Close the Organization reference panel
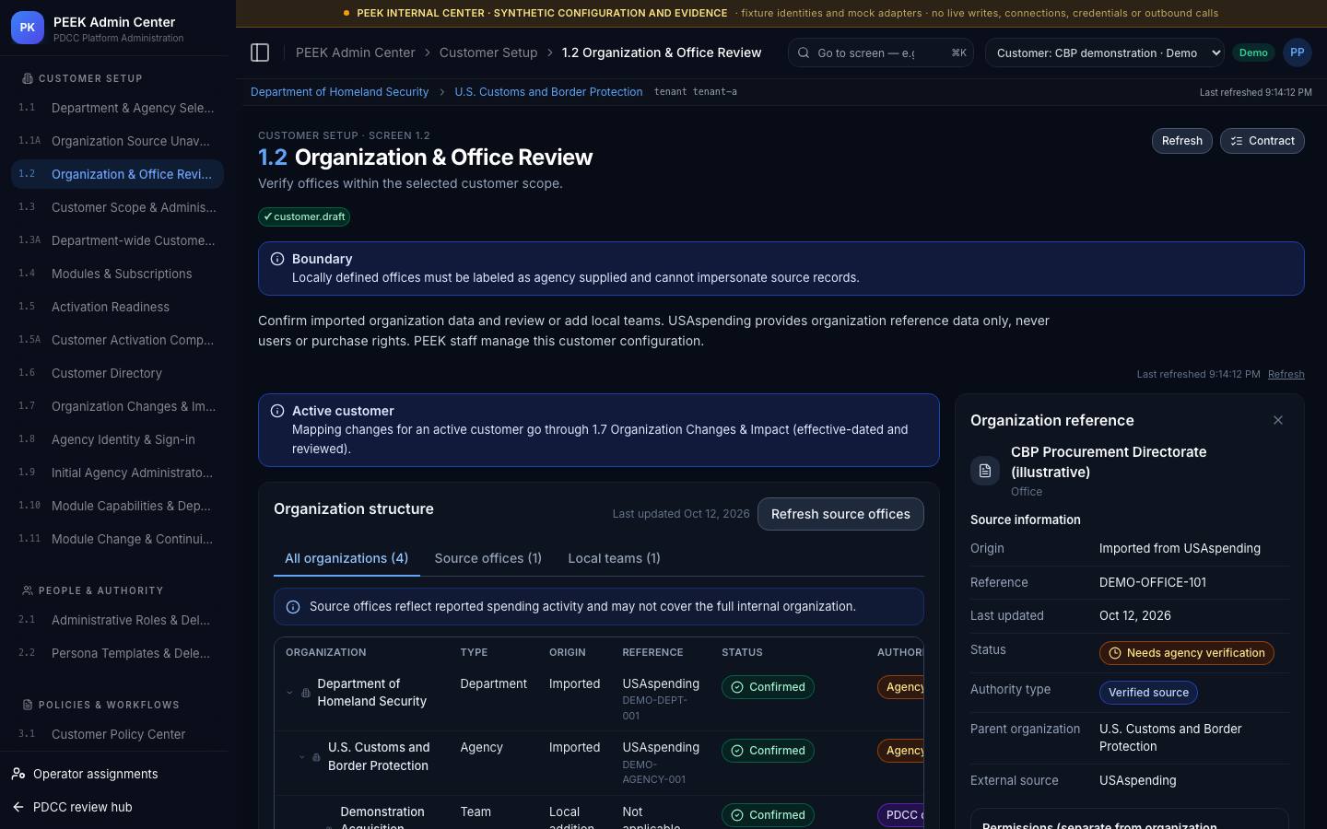 click(1278, 420)
